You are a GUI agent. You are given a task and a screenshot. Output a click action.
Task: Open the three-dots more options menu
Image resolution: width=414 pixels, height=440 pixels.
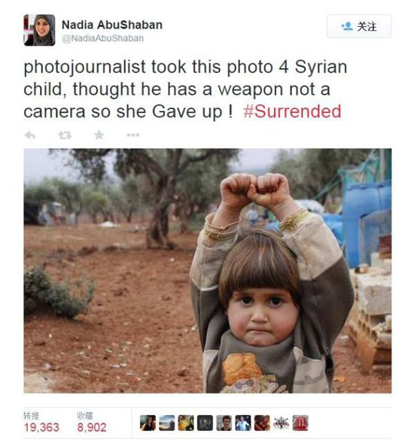pyautogui.click(x=133, y=135)
